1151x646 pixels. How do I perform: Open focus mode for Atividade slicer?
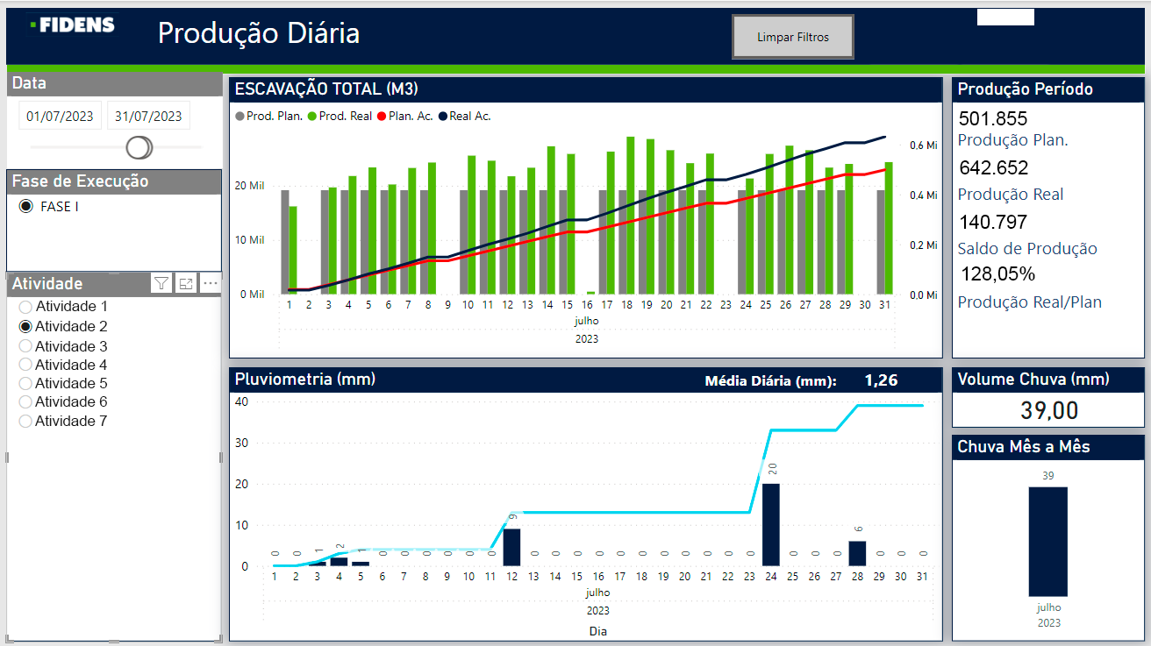[x=186, y=282]
